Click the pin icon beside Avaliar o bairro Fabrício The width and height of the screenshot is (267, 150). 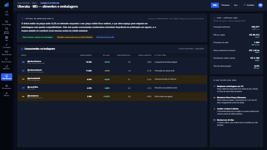click(x=214, y=109)
